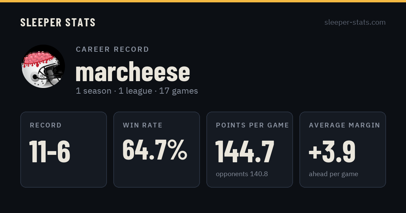Click the 11-6 record value
Viewport: 406px width, 213px height.
(x=50, y=151)
